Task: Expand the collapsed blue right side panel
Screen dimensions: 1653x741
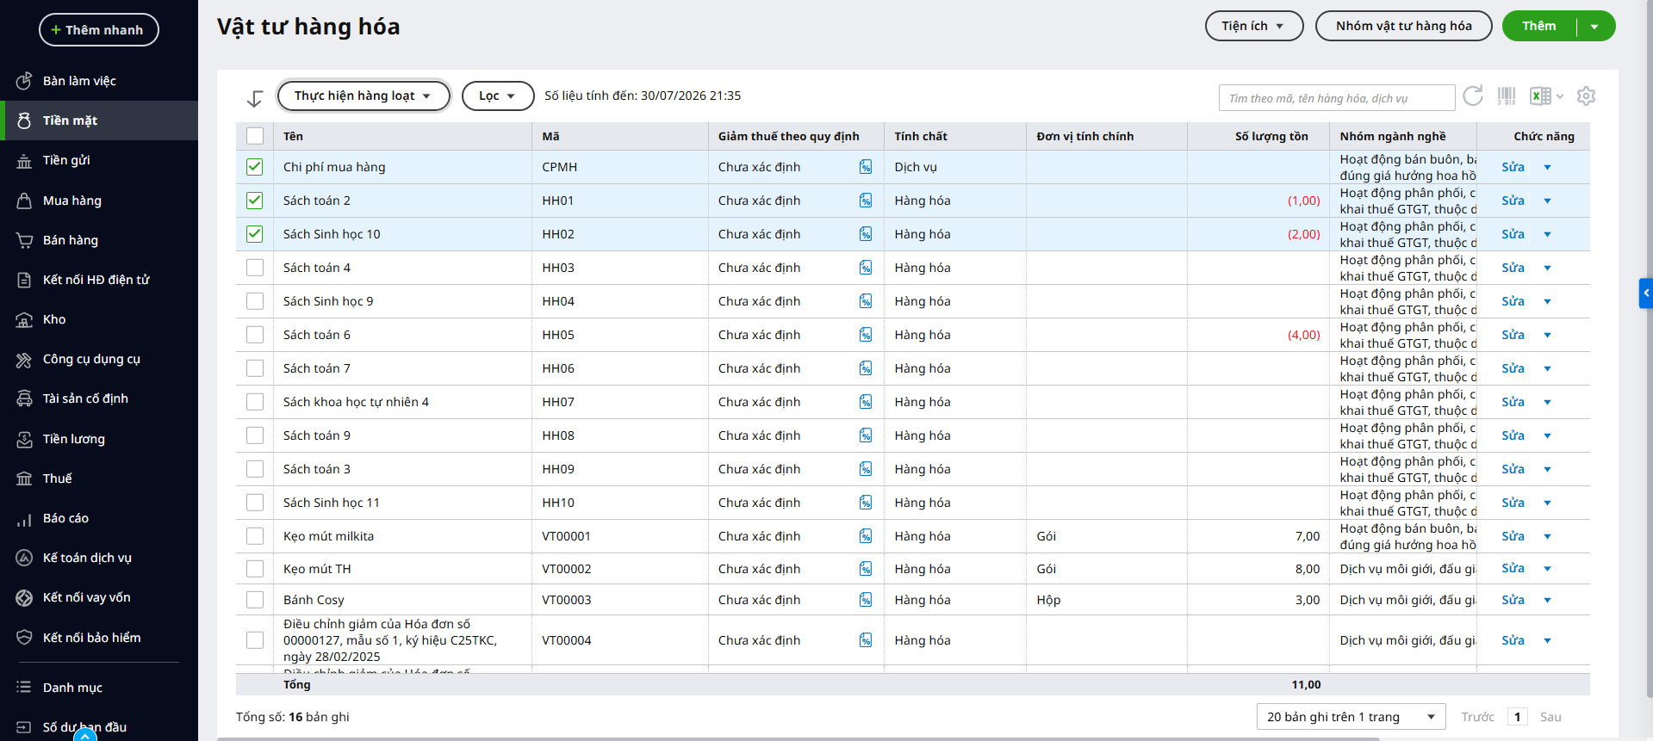Action: (x=1646, y=293)
